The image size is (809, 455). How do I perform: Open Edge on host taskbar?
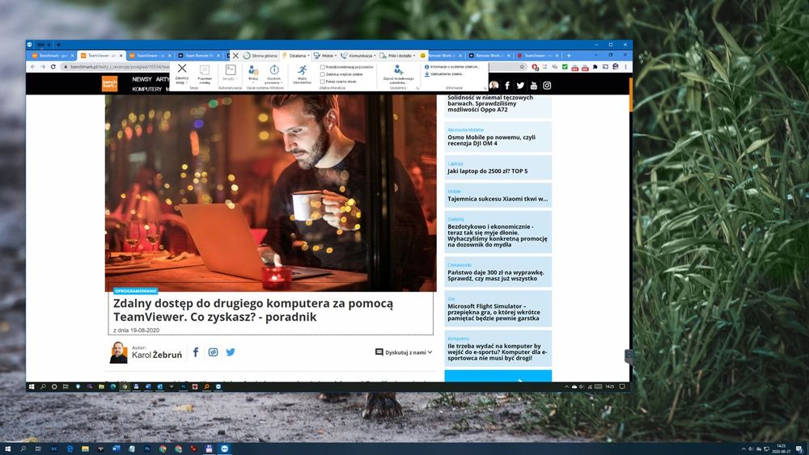tap(70, 449)
